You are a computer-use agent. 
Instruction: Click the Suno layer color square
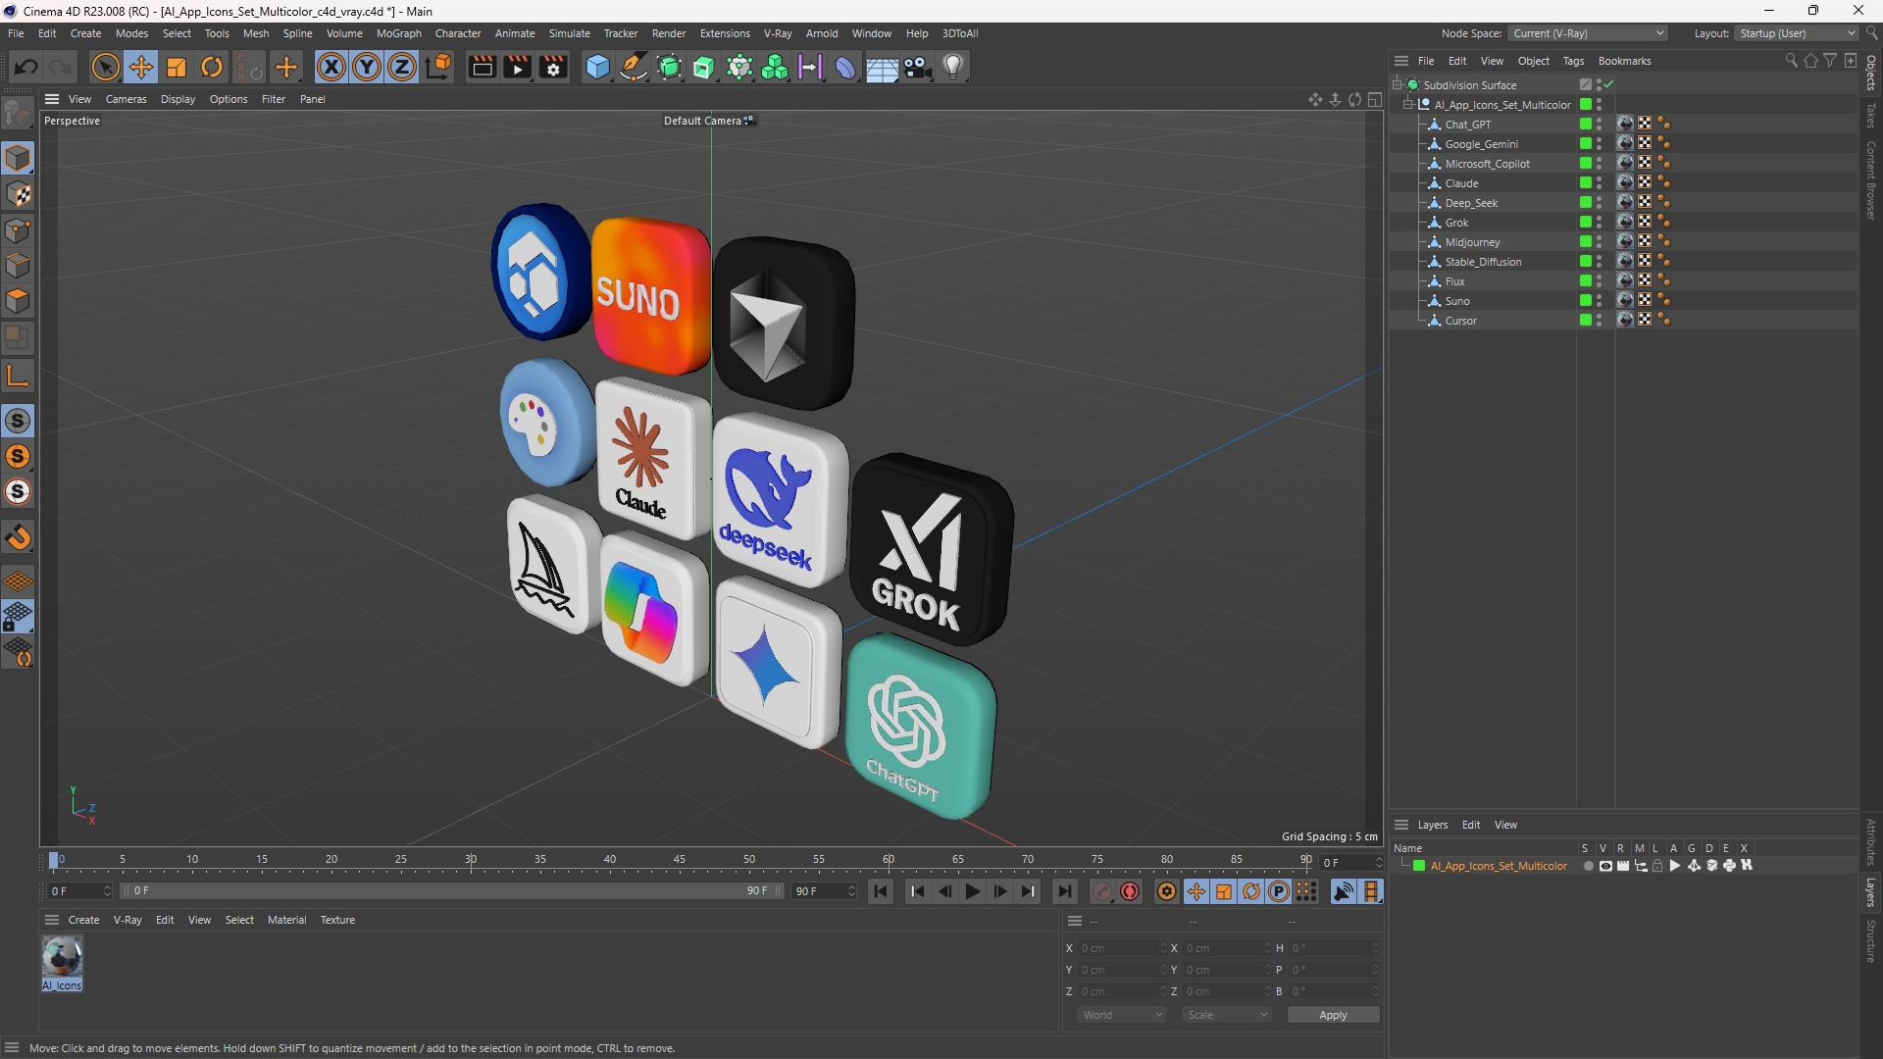1585,301
